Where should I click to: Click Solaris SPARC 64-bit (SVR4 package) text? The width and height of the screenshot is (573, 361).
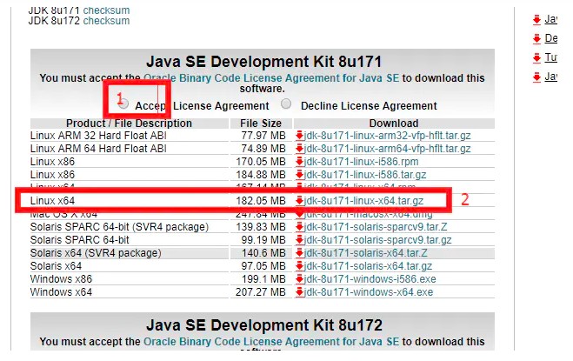click(119, 227)
